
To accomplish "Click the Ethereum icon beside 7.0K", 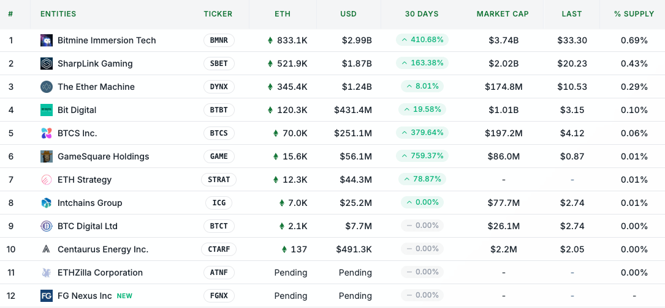I will 281,203.
